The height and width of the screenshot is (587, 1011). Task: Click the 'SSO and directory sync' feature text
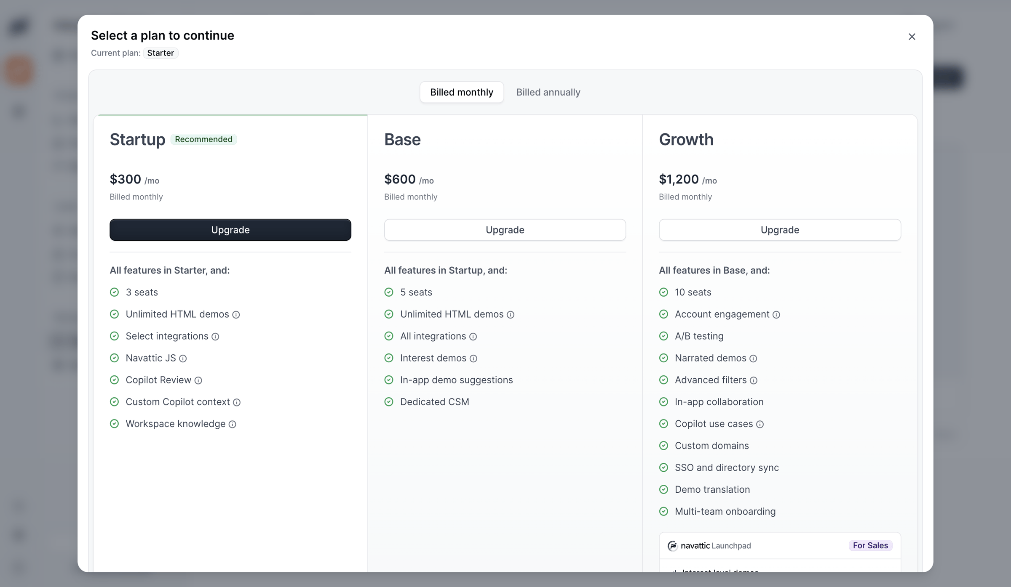727,467
